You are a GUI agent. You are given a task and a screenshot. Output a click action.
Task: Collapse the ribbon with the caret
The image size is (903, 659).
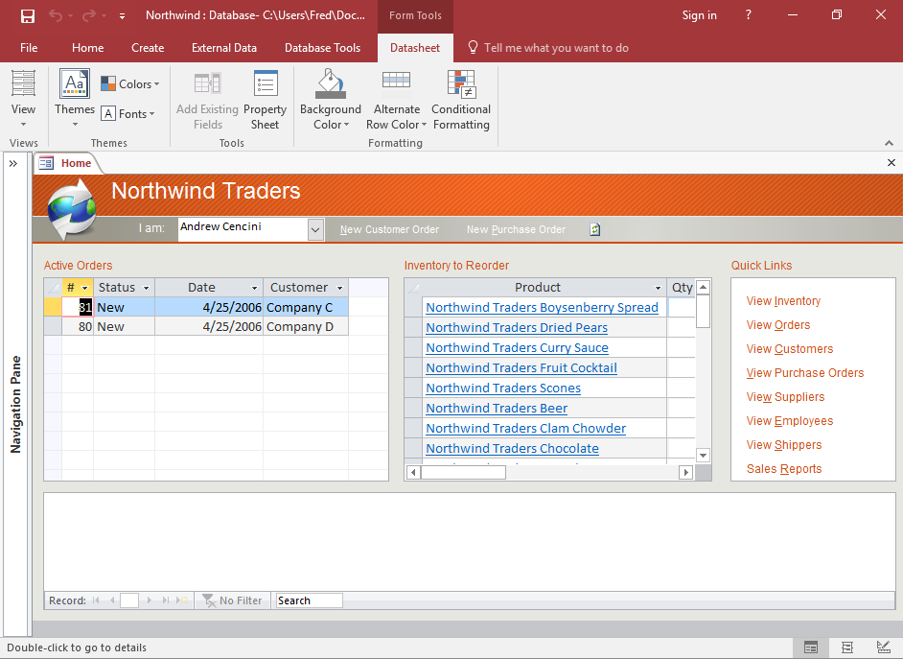890,143
